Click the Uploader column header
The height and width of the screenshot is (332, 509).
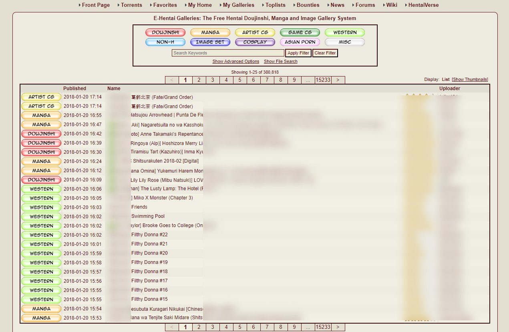click(x=450, y=89)
